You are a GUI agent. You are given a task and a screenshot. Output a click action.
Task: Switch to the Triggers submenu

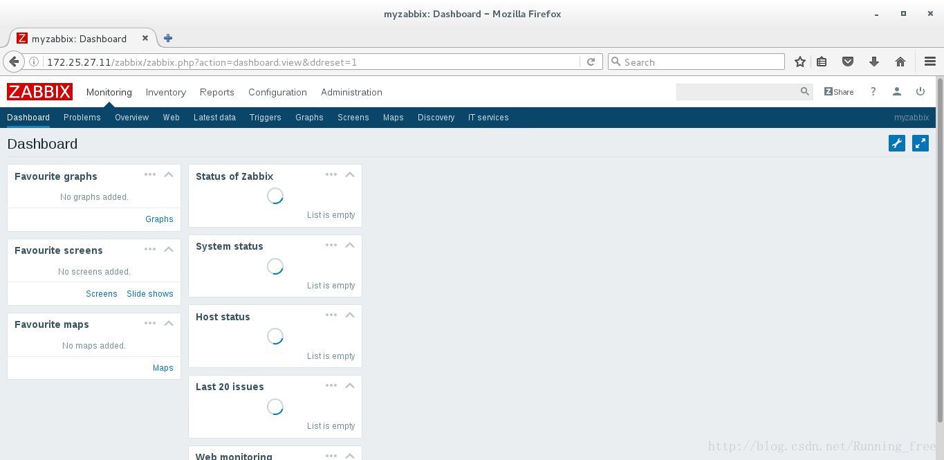click(266, 118)
